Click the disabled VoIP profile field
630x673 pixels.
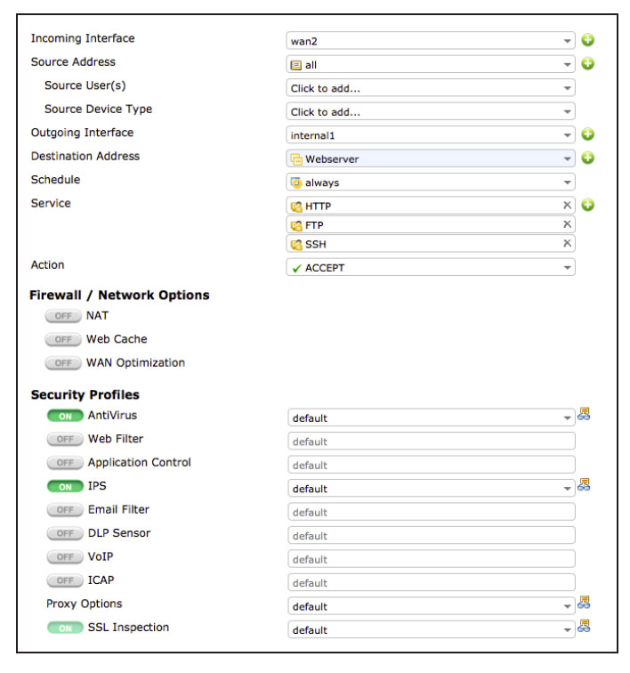pos(432,559)
